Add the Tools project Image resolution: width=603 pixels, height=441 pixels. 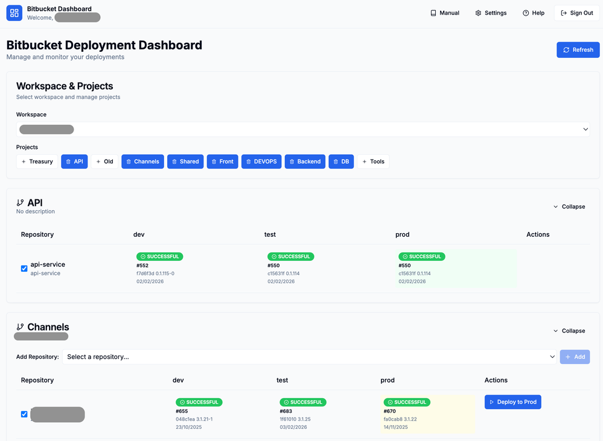tap(373, 161)
